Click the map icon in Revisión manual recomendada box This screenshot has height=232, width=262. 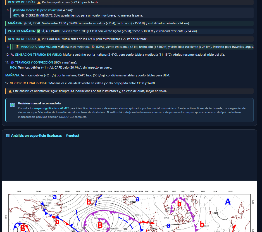(12, 105)
